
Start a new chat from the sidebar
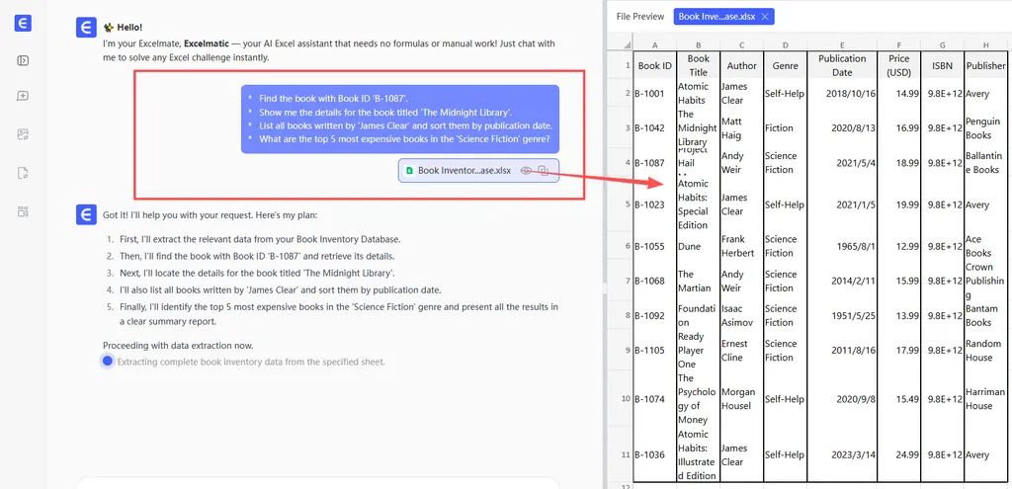(x=23, y=96)
